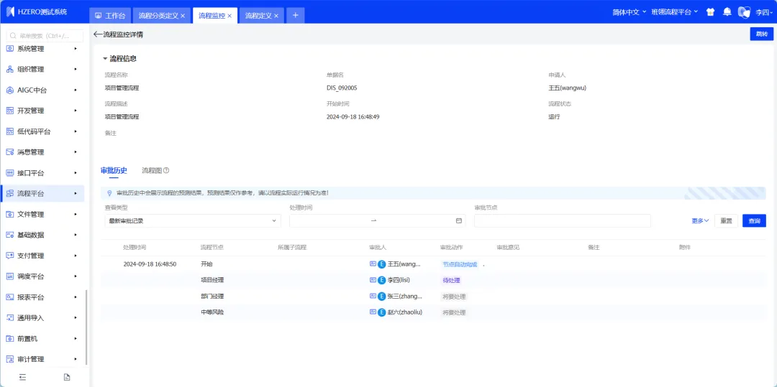Expand the 支付管理 menu arrow
Screen dimensions: 777x387
[x=76, y=256]
